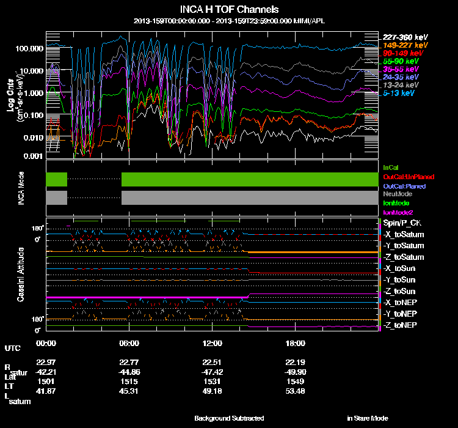The height and width of the screenshot is (428, 458).
Task: Click the NeuMode legend label
Action: pyautogui.click(x=398, y=194)
